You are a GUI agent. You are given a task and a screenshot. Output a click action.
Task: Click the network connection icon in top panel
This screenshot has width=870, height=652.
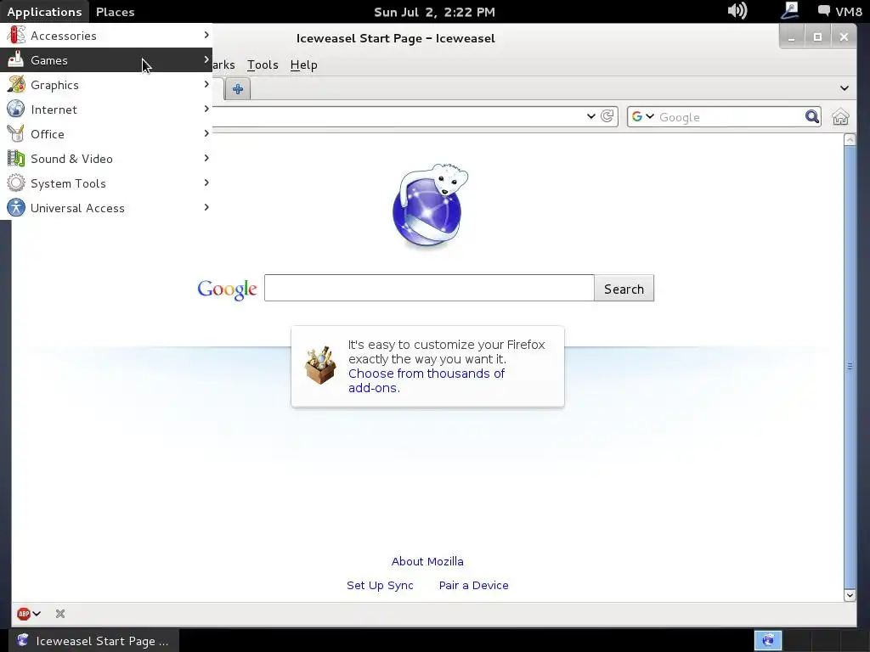[x=790, y=10]
